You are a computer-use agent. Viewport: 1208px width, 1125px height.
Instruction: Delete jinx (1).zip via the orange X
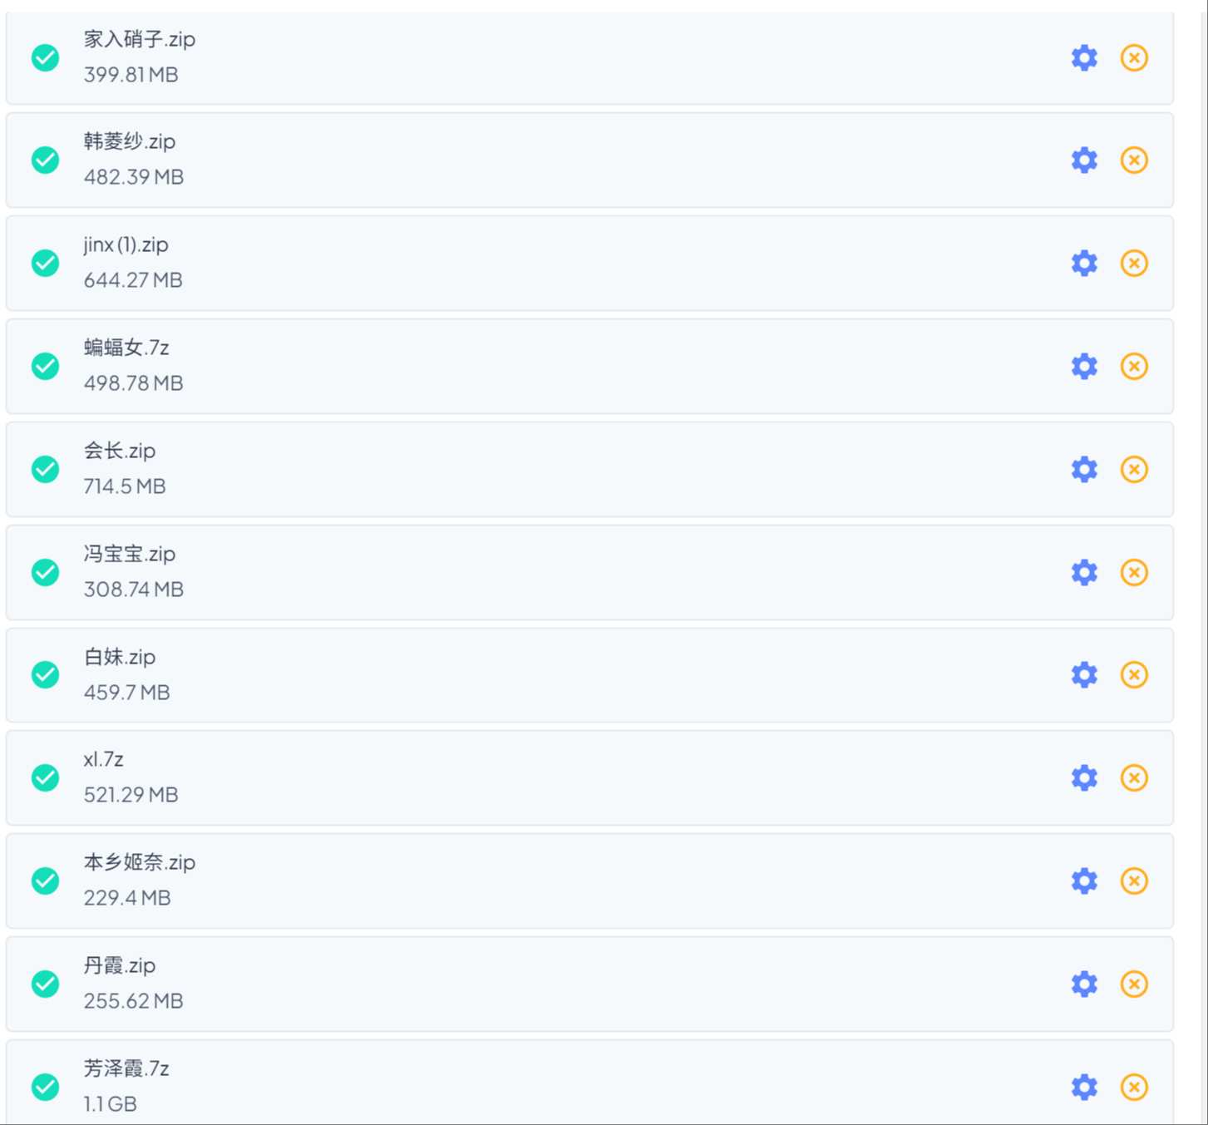pyautogui.click(x=1134, y=263)
